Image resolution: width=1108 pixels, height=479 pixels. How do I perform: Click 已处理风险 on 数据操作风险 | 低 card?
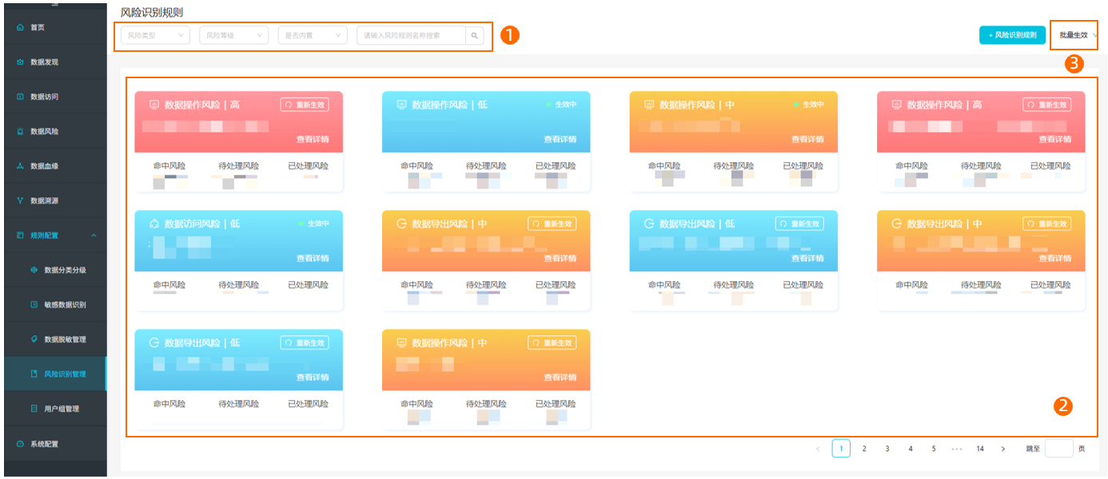(556, 166)
